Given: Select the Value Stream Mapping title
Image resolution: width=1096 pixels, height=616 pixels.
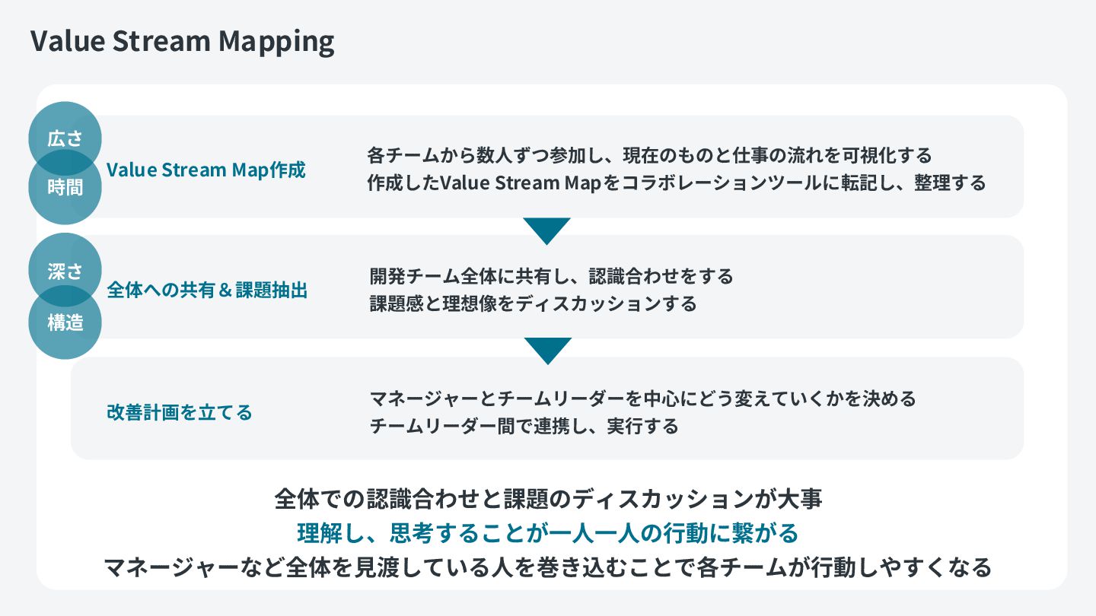Looking at the screenshot, I should (183, 42).
